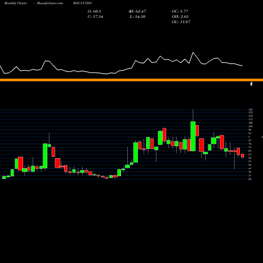Viewport: 263px width, 263px height.
Task: Click the small white marker below the orange bar
Action: click(251, 84)
